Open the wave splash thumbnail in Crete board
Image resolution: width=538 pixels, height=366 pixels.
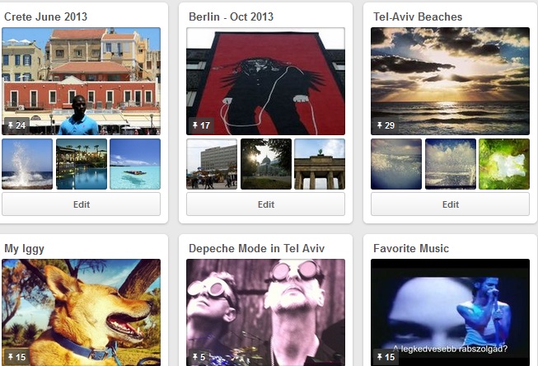[27, 164]
